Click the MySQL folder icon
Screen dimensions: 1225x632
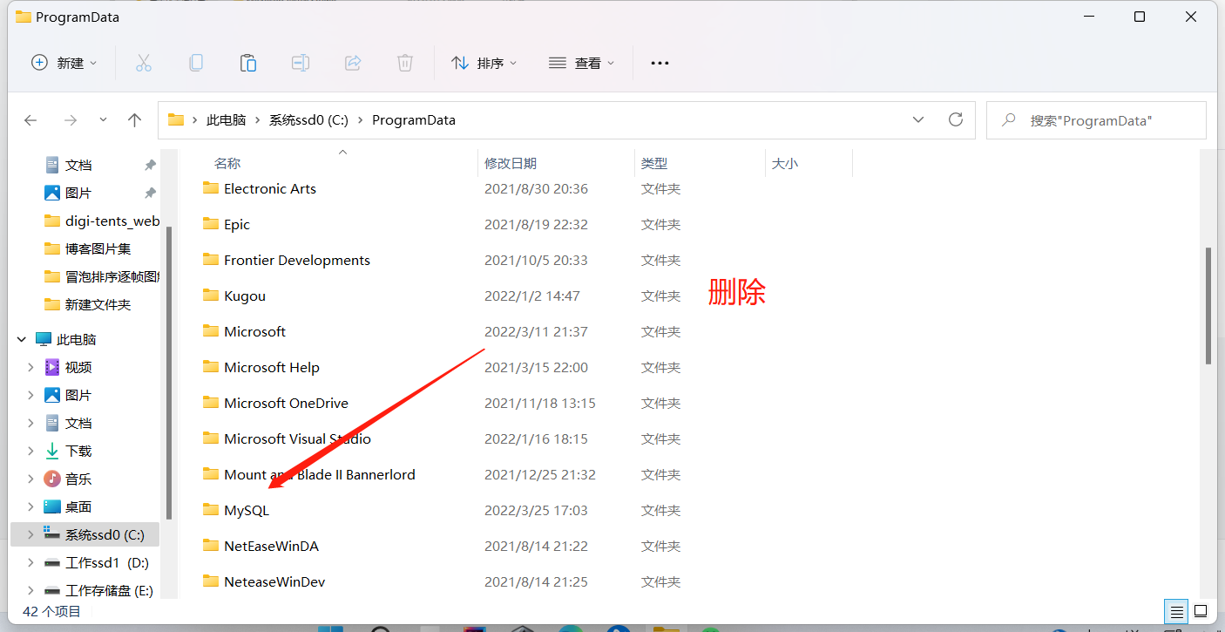pos(211,510)
